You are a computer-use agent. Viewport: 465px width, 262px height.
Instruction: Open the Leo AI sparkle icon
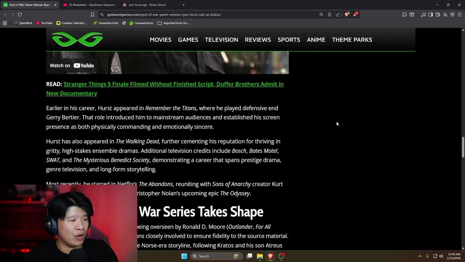pyautogui.click(x=445, y=15)
